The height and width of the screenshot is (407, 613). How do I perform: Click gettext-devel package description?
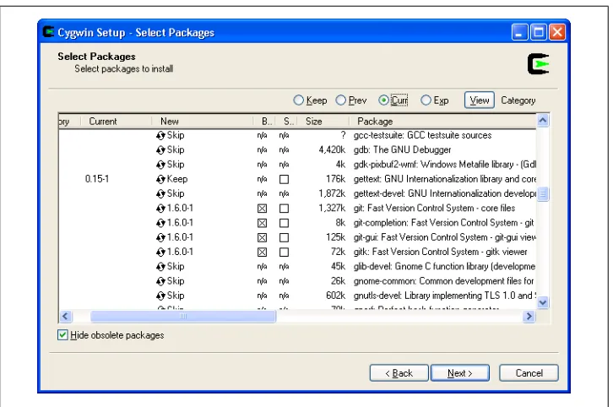click(x=444, y=193)
